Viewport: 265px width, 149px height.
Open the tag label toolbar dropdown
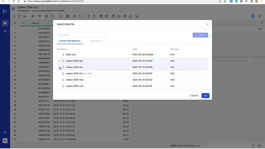(53, 16)
